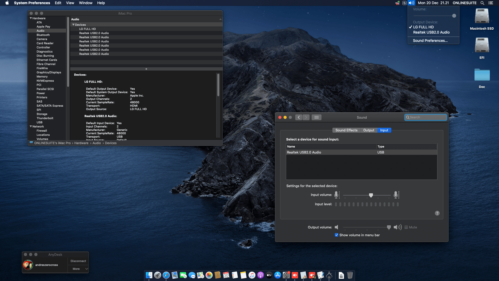Show all preferences grid button
Viewport: 499px width, 281px height.
[x=316, y=117]
